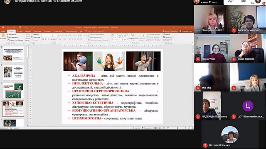Toggle numbered list formatting

(x=74, y=36)
